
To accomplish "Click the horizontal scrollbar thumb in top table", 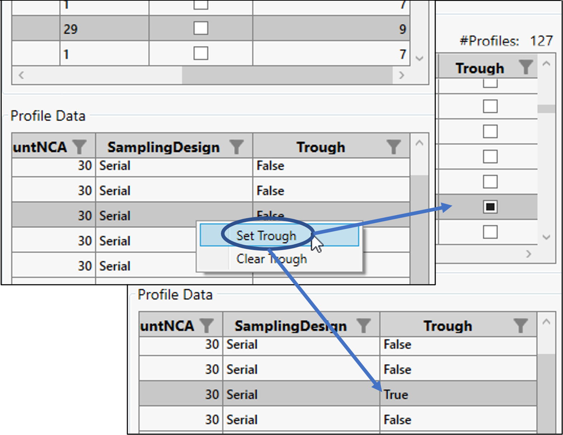I will coord(287,75).
